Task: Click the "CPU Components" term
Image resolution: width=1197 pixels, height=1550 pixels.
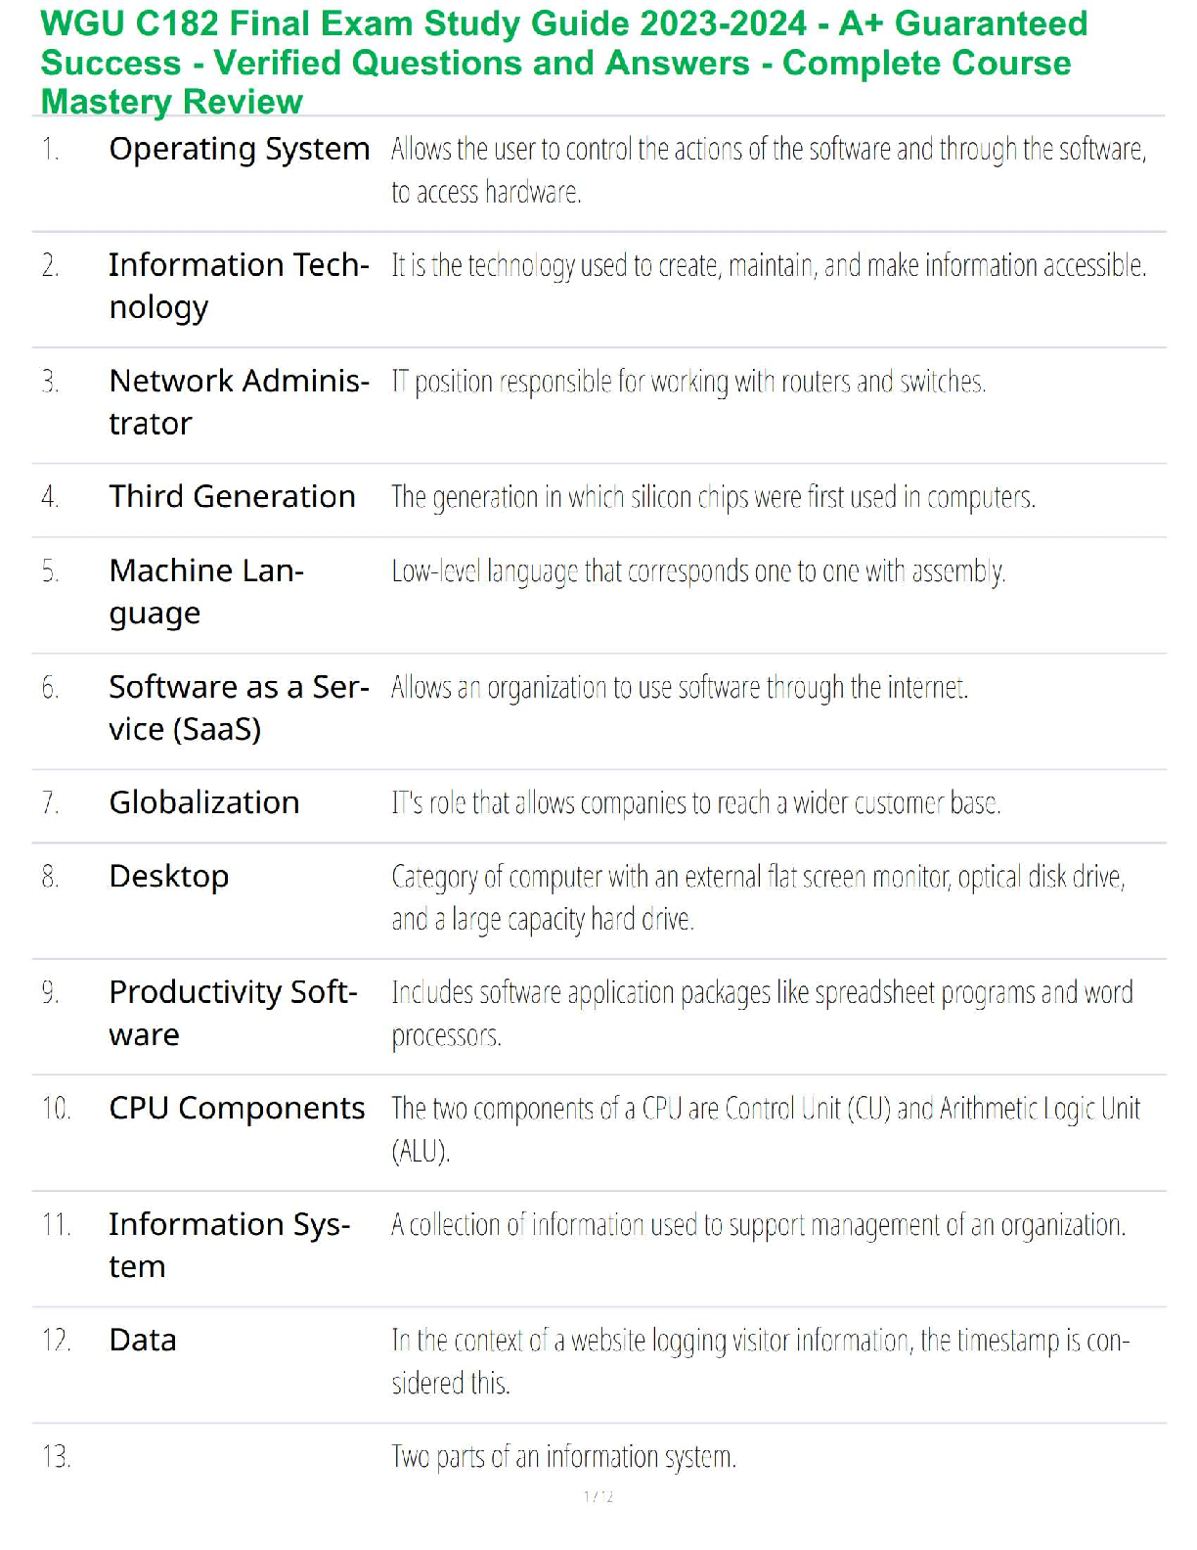Action: [x=237, y=1109]
